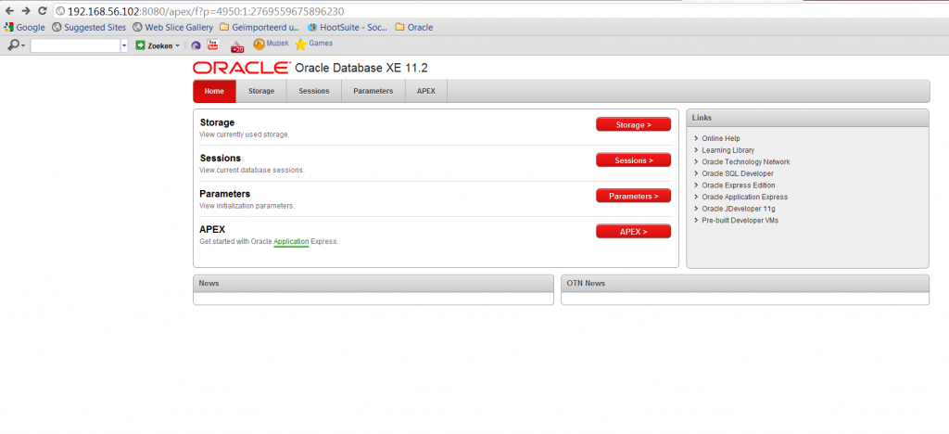Open the Games star toolbar item

coord(313,45)
